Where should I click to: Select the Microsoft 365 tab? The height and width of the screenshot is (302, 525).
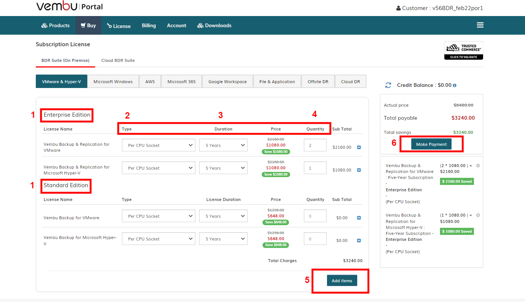click(x=182, y=82)
